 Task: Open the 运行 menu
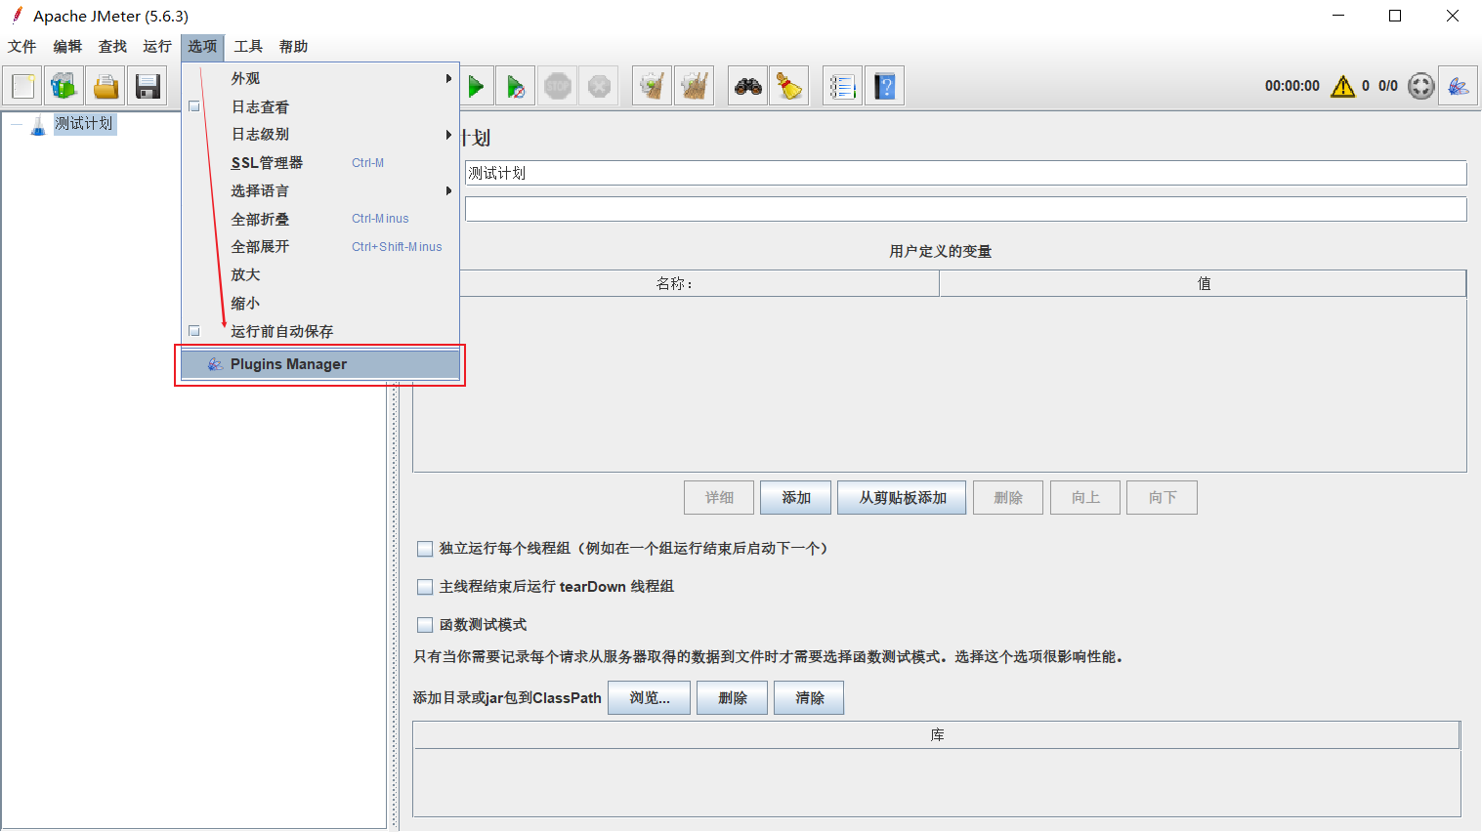pyautogui.click(x=157, y=47)
